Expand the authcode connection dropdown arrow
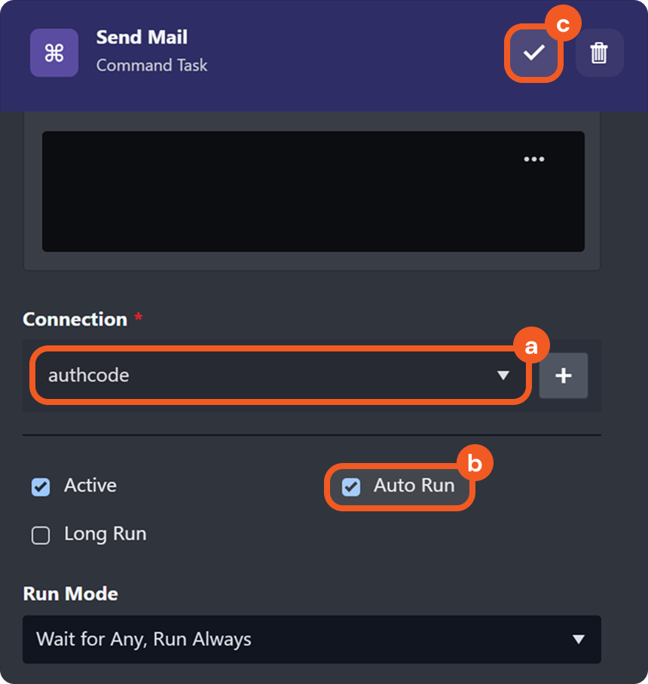 [503, 376]
